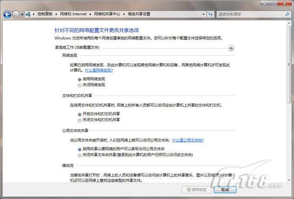Click the 媒体流 section heading

68,165
